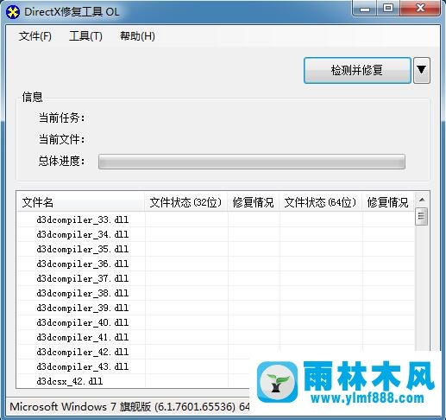The width and height of the screenshot is (446, 420).
Task: Click the 修复情况 header next to 文件状态(32位)
Action: [254, 202]
